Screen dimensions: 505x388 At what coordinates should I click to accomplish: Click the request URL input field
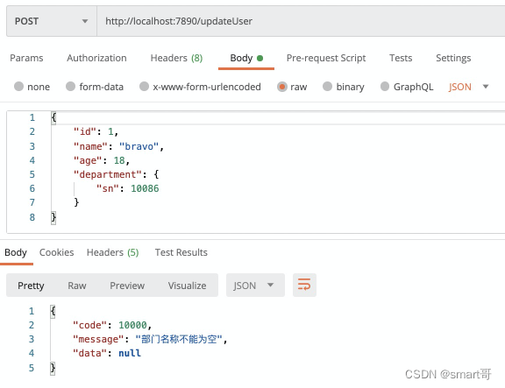point(301,21)
